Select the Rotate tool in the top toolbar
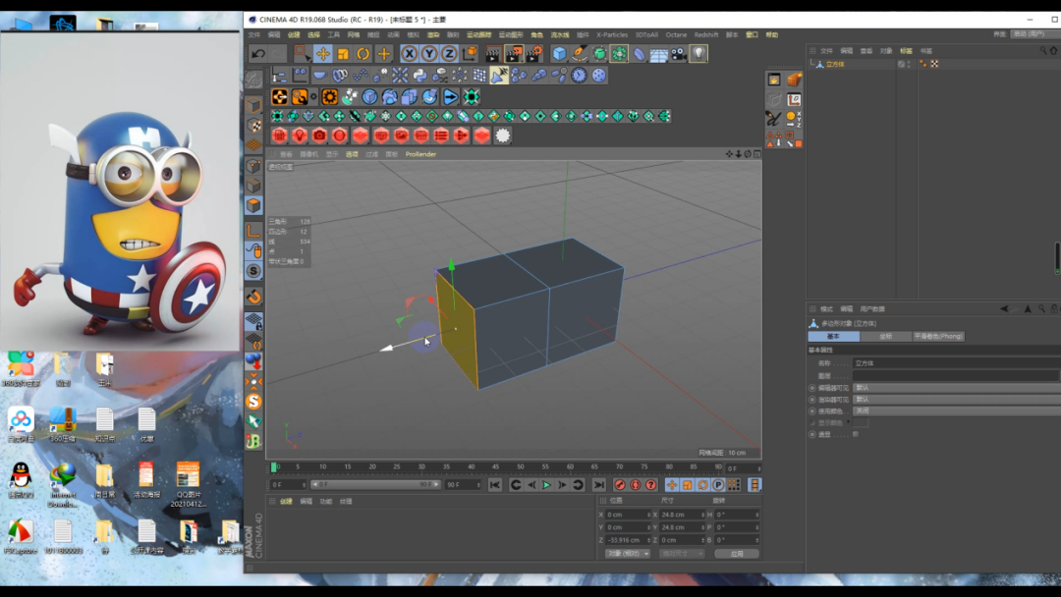1061x597 pixels. point(363,53)
